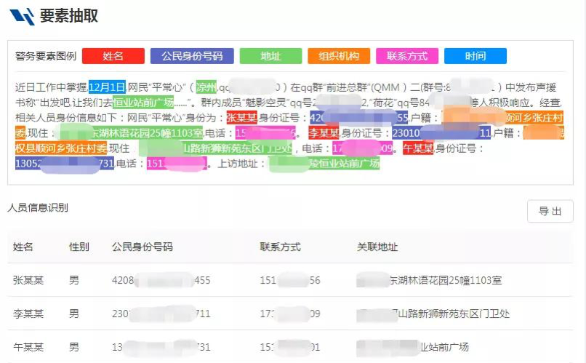The image size is (586, 363).
Task: Click the 公民身份号码 table column header
Action: tap(143, 247)
